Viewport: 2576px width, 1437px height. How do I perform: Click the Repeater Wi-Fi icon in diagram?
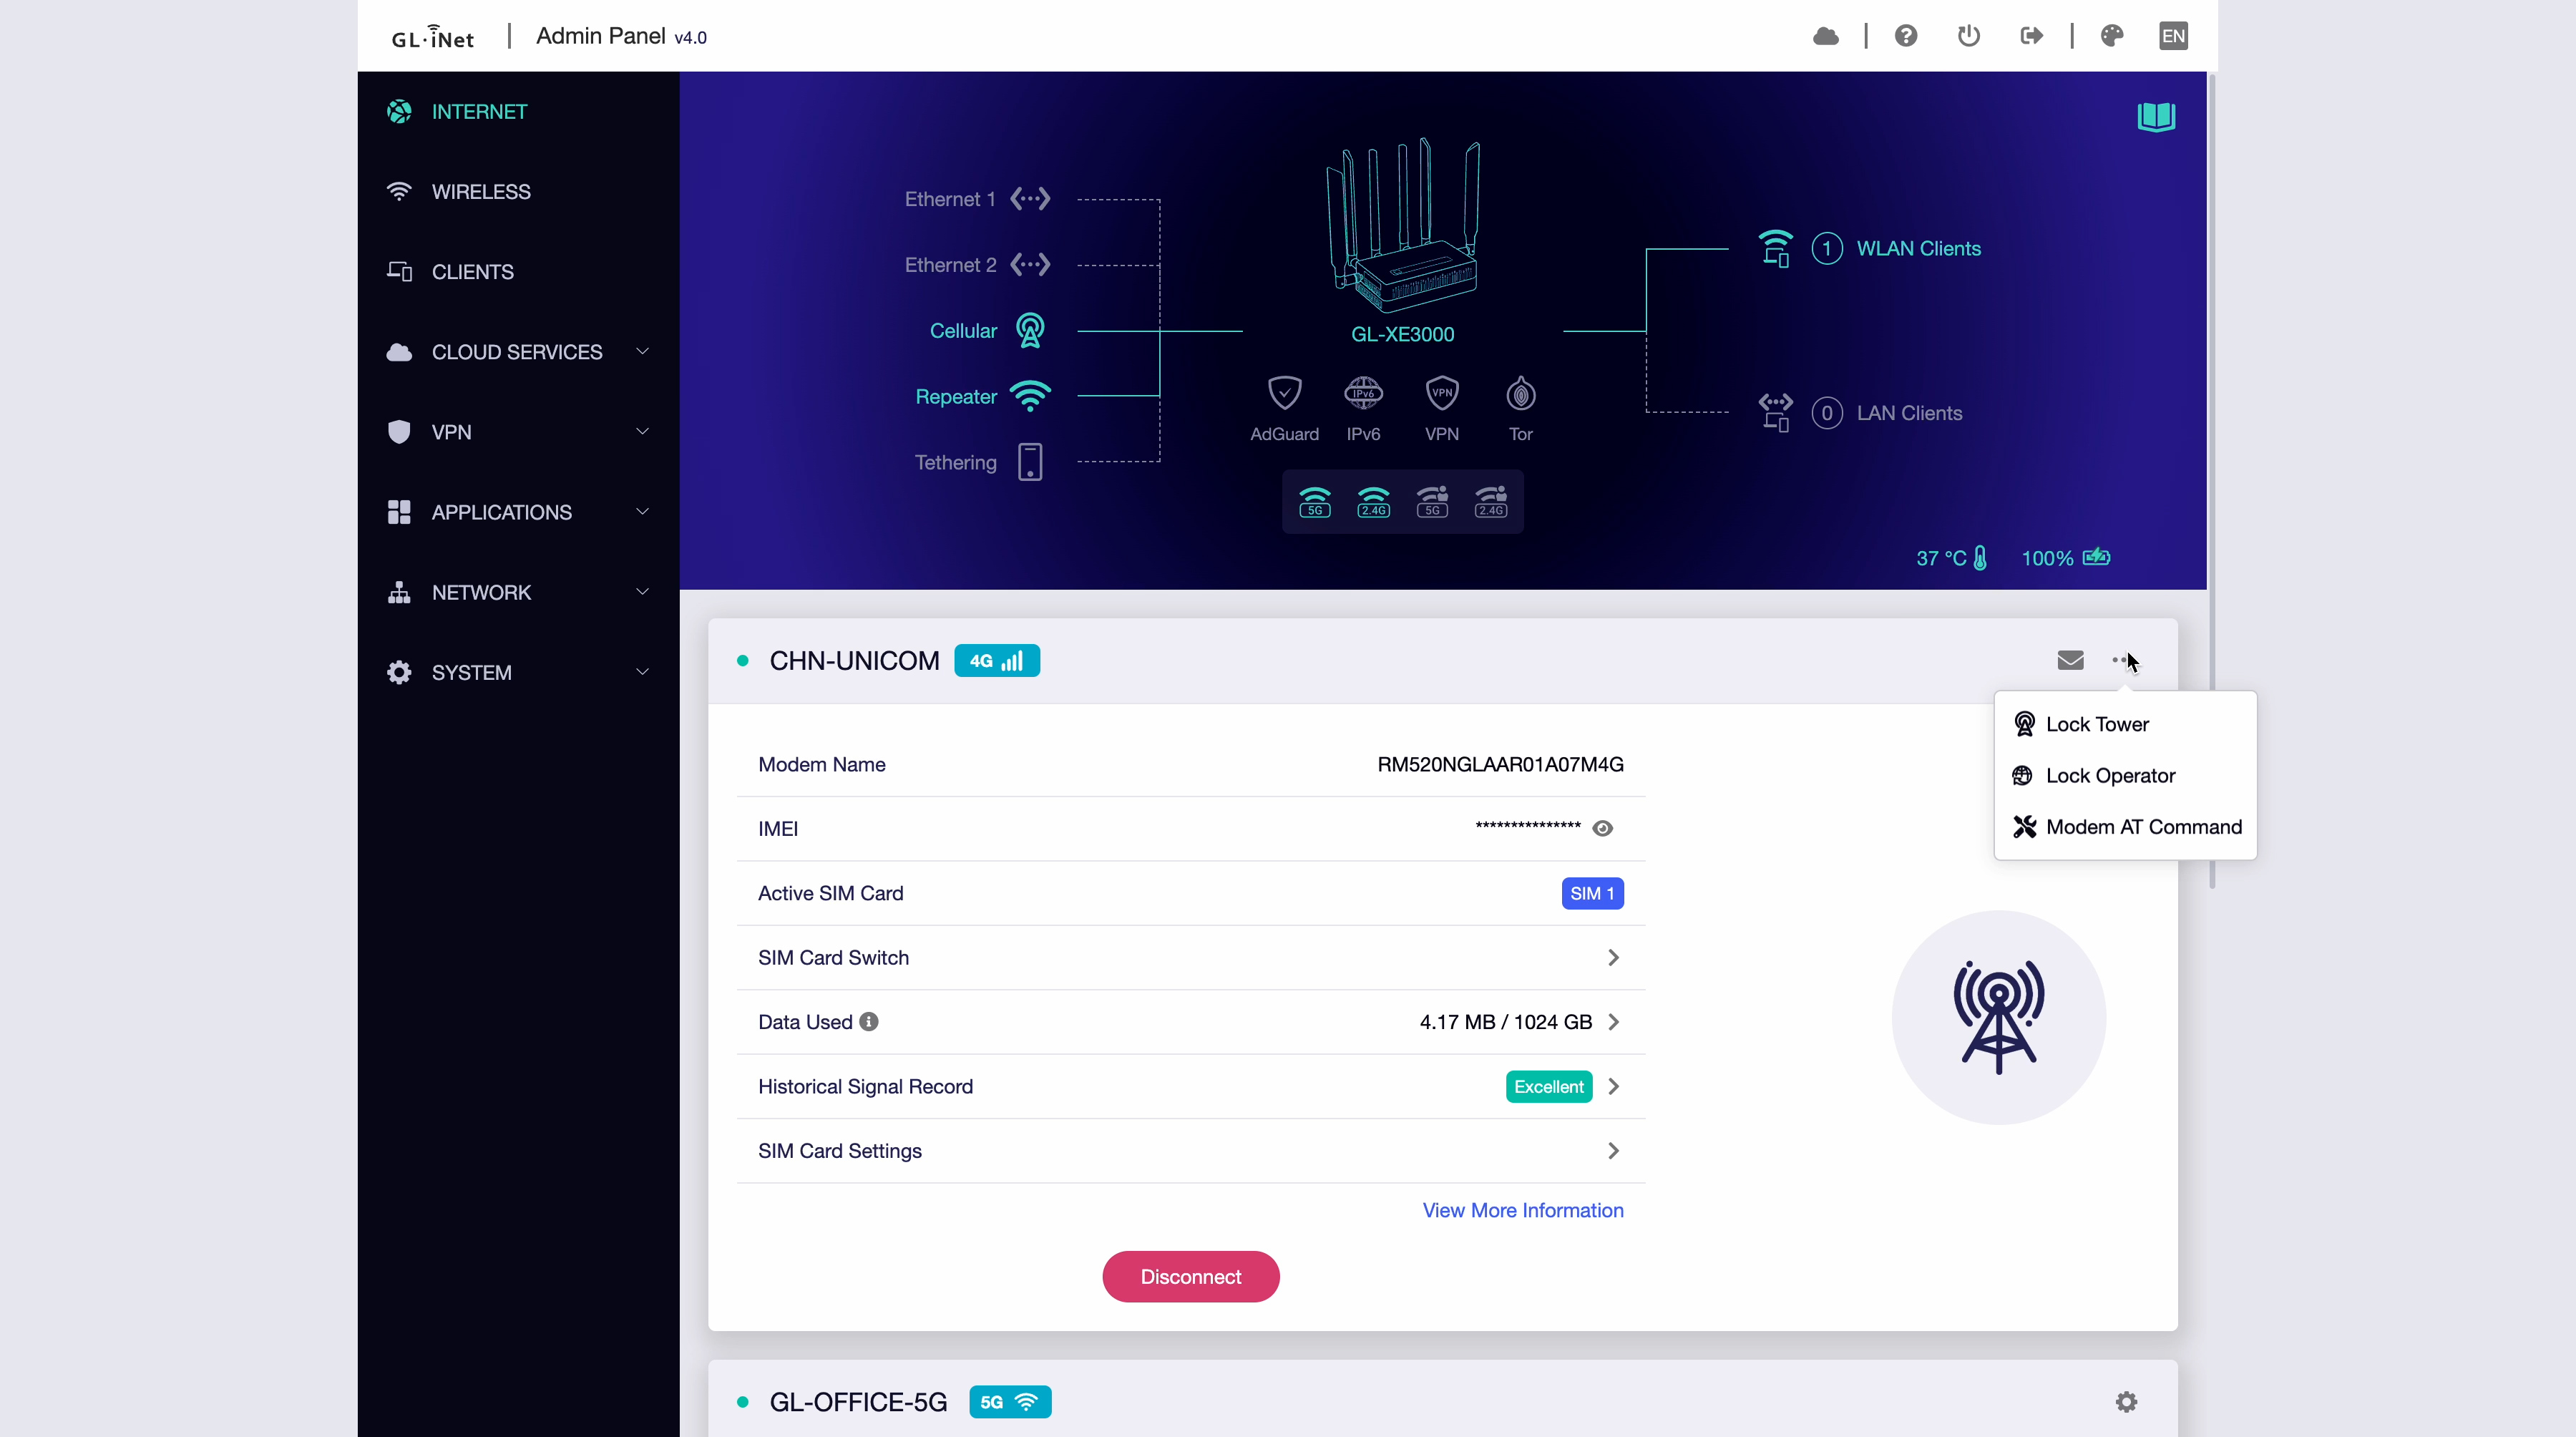click(1030, 396)
